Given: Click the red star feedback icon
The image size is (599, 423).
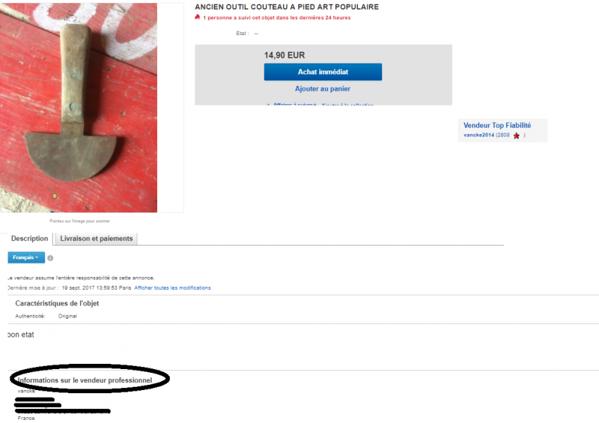Looking at the screenshot, I should tap(517, 136).
